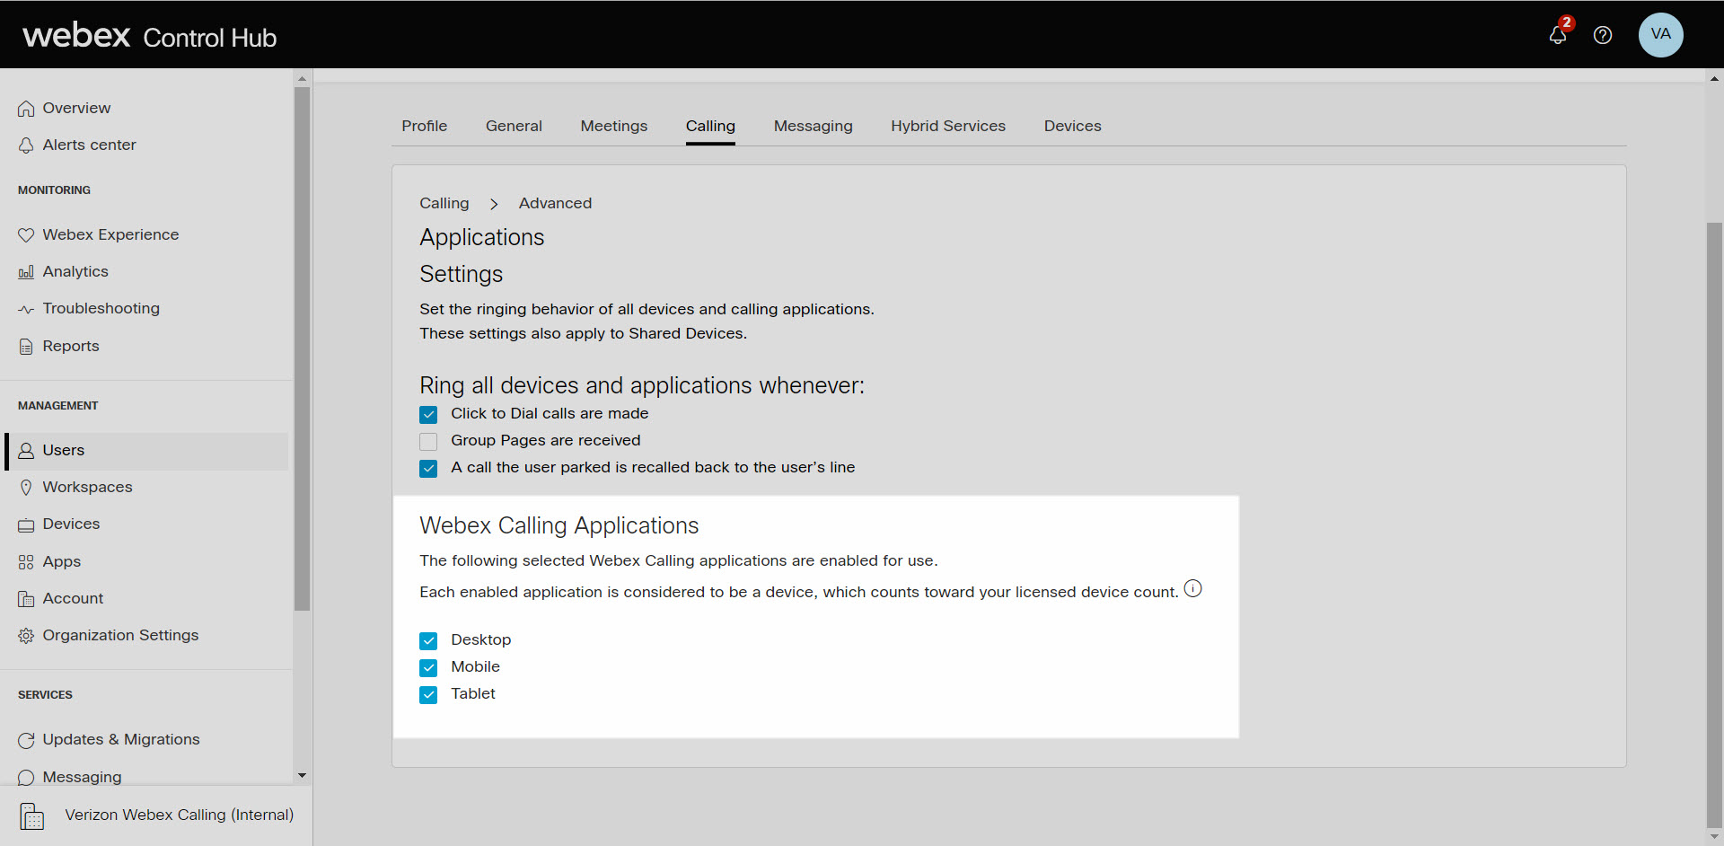Open the Analytics section in the sidebar

[x=75, y=271]
